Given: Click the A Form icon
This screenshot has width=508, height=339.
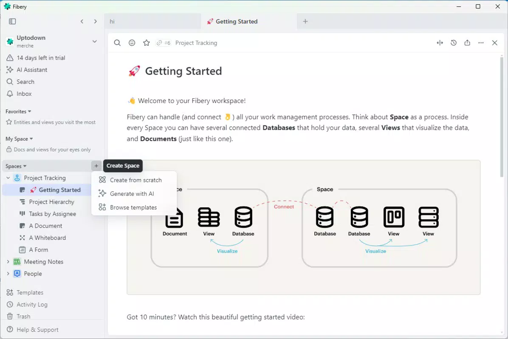Looking at the screenshot, I should point(23,250).
